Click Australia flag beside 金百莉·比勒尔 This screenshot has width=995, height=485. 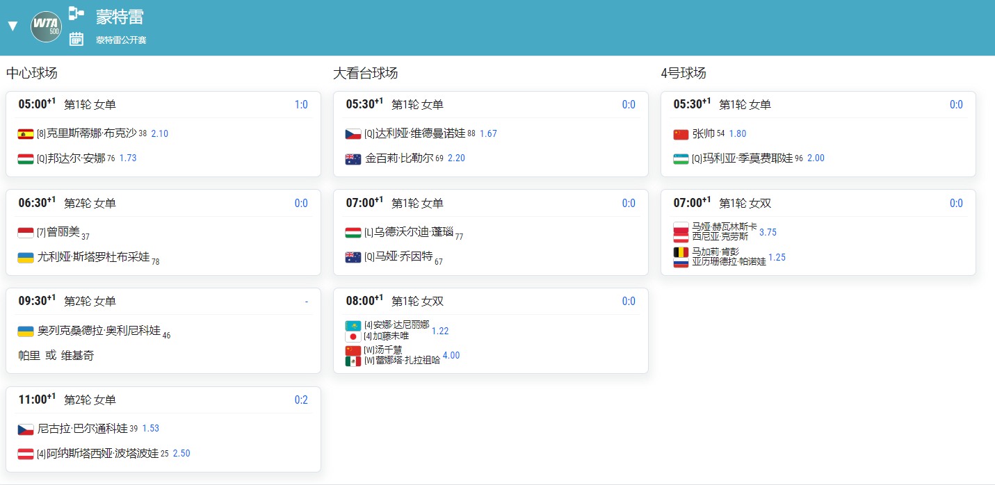click(x=353, y=158)
